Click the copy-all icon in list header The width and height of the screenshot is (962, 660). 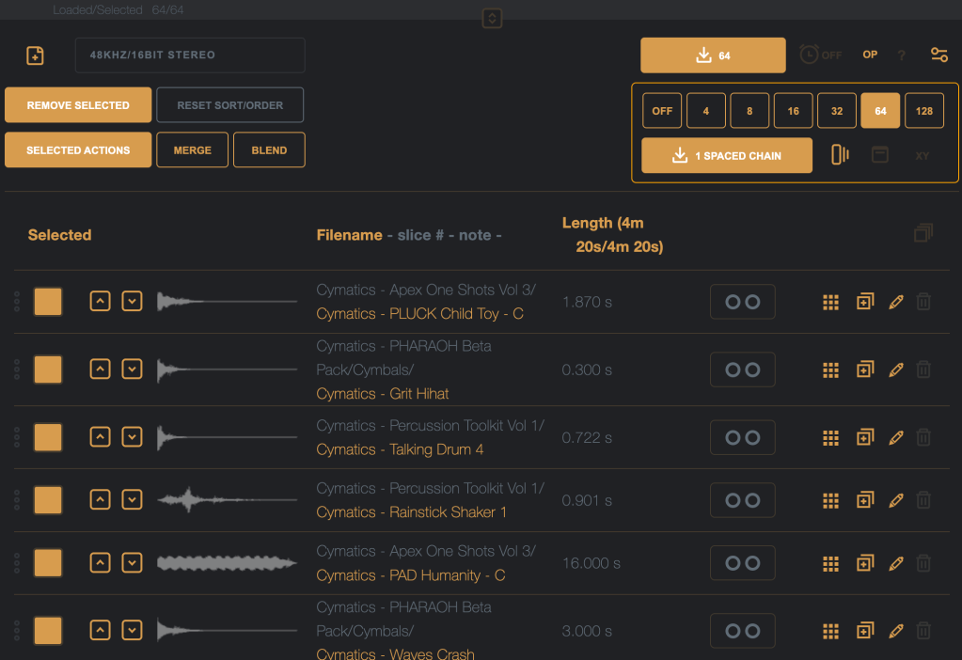click(923, 233)
